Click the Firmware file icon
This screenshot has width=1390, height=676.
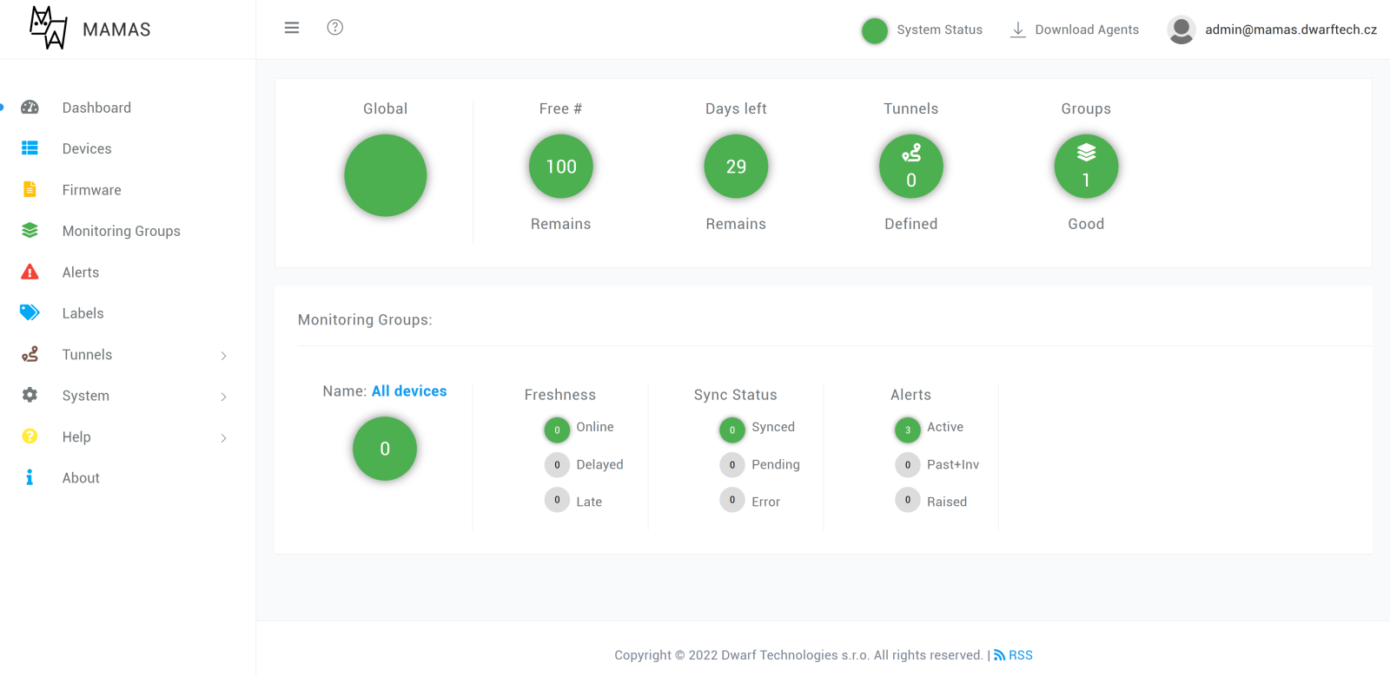tap(30, 190)
